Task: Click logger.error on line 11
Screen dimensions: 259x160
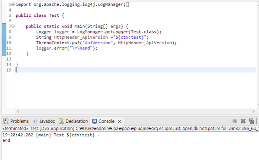Action: (52, 48)
